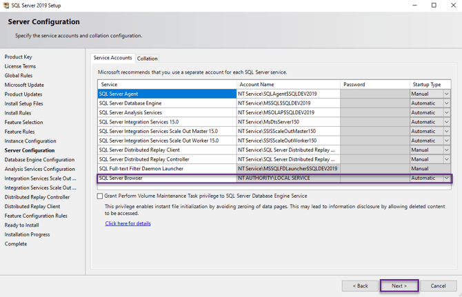Select Database Engine Configuration in sidebar
462x297 pixels.
(x=39, y=160)
